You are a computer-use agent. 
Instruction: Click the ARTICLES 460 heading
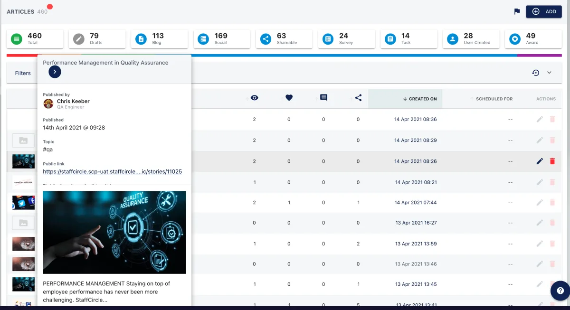point(27,12)
